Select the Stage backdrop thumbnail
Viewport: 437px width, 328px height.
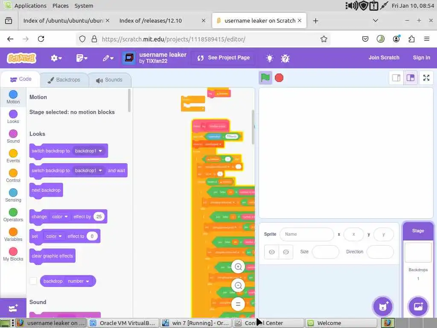click(x=418, y=252)
